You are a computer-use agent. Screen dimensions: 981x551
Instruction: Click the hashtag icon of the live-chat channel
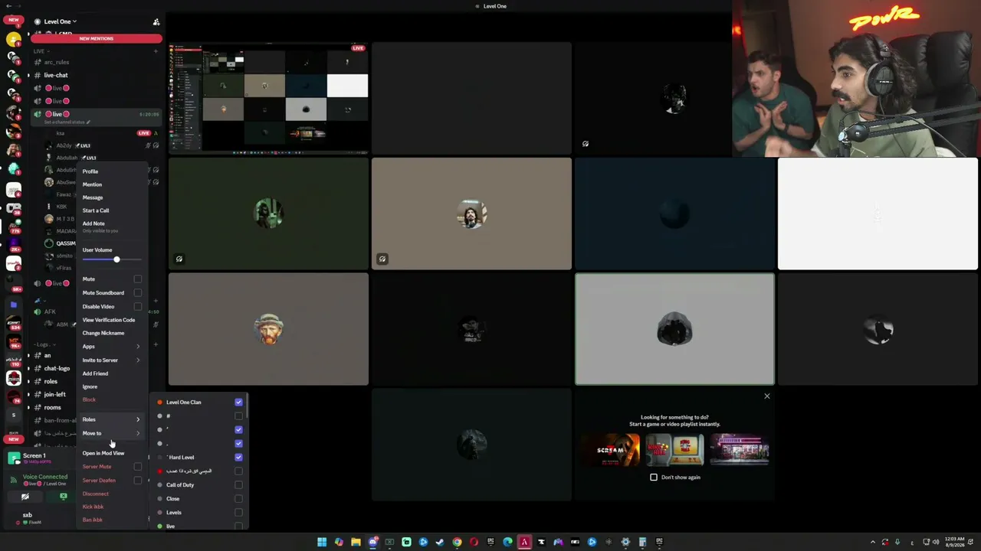(38, 75)
